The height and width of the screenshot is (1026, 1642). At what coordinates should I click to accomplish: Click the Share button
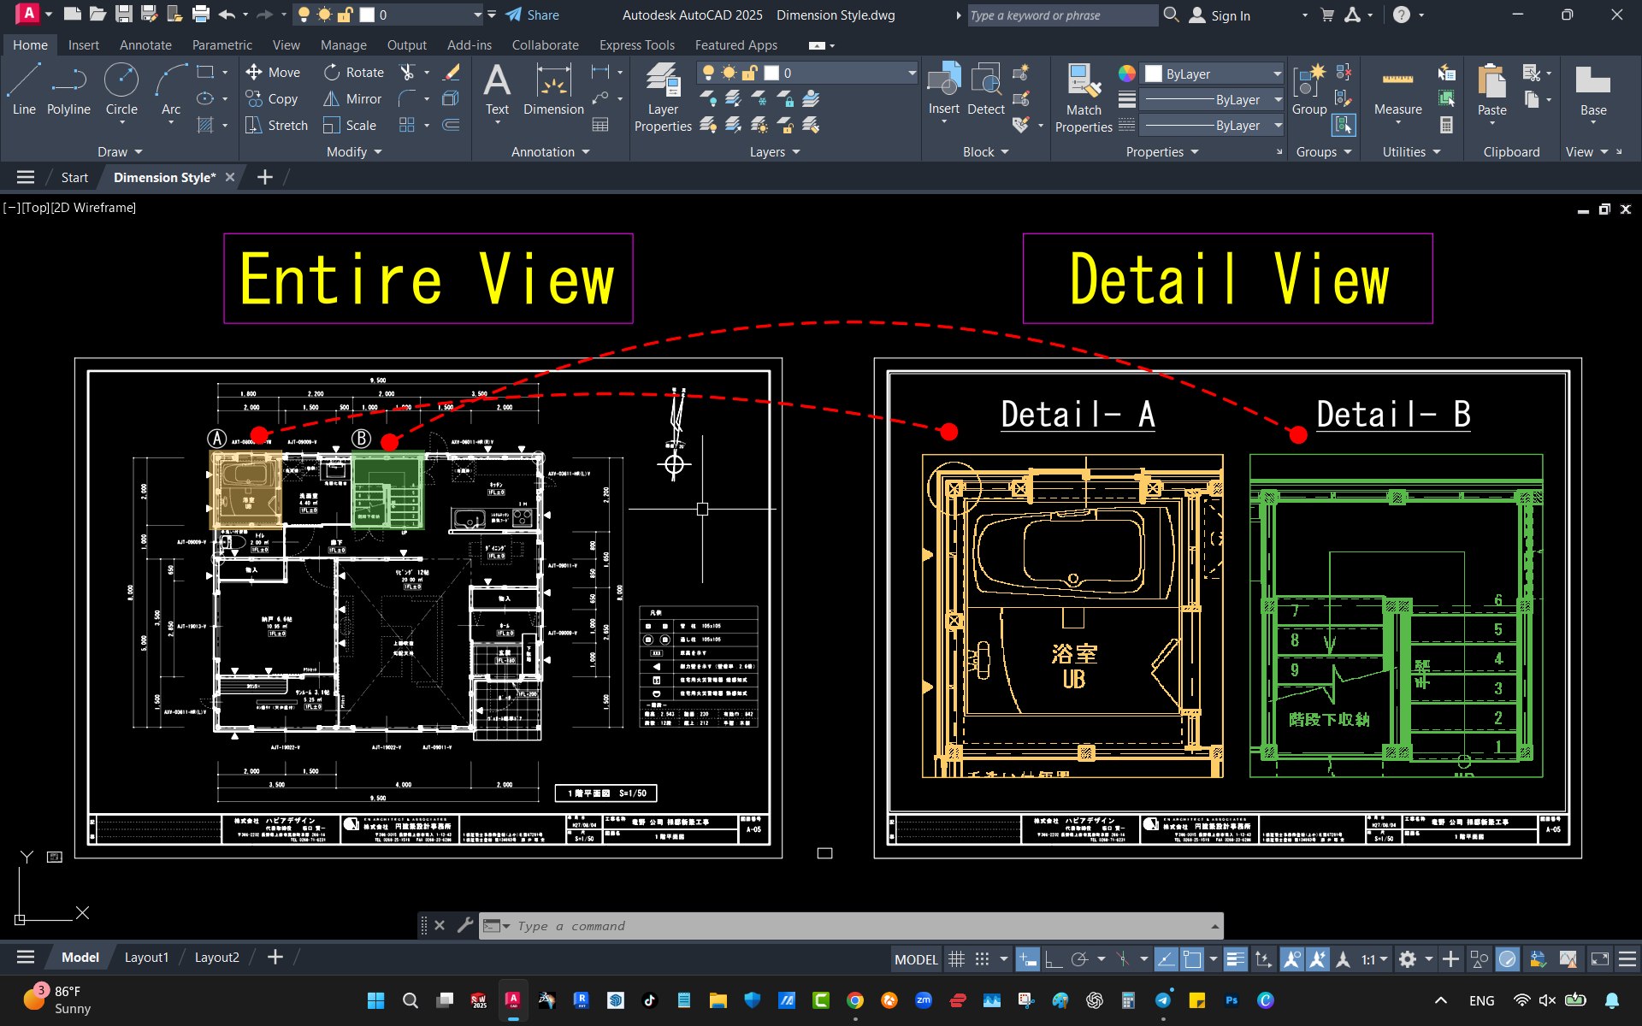532,15
